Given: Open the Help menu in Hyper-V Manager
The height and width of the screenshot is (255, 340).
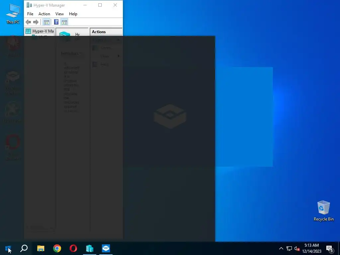Looking at the screenshot, I should (73, 14).
